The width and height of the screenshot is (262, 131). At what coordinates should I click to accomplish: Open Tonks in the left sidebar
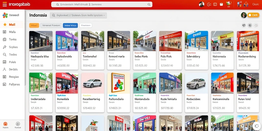[x=12, y=39]
